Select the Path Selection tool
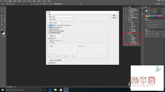 [x=2, y=27]
